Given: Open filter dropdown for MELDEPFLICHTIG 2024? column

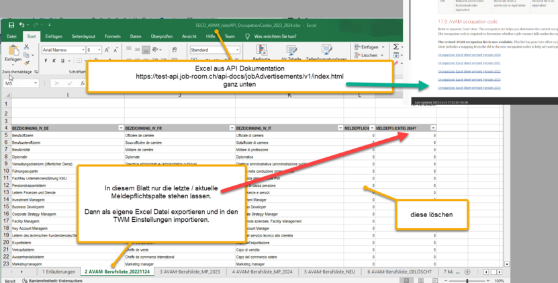Looking at the screenshot, I should click(432, 127).
